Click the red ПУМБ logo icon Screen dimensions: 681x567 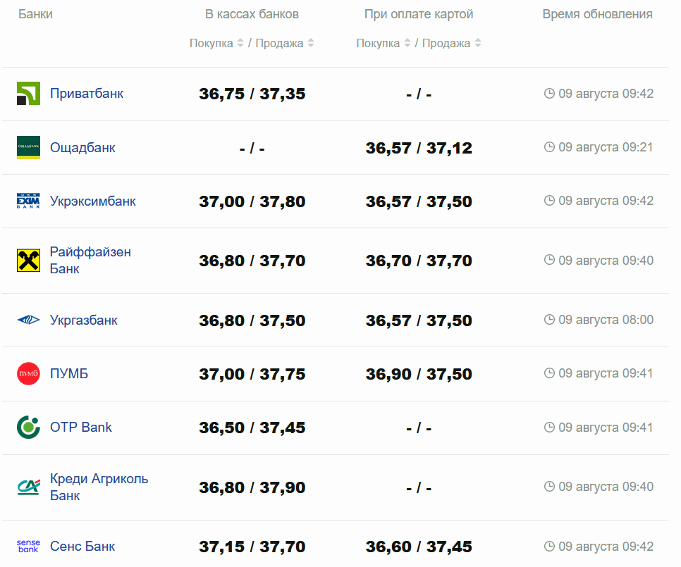(x=28, y=374)
